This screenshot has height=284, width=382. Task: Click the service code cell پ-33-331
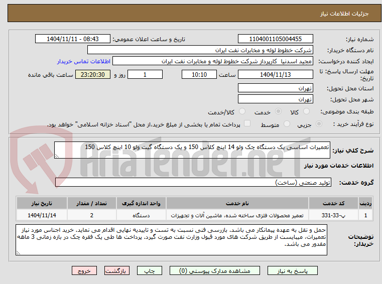tap(333, 215)
